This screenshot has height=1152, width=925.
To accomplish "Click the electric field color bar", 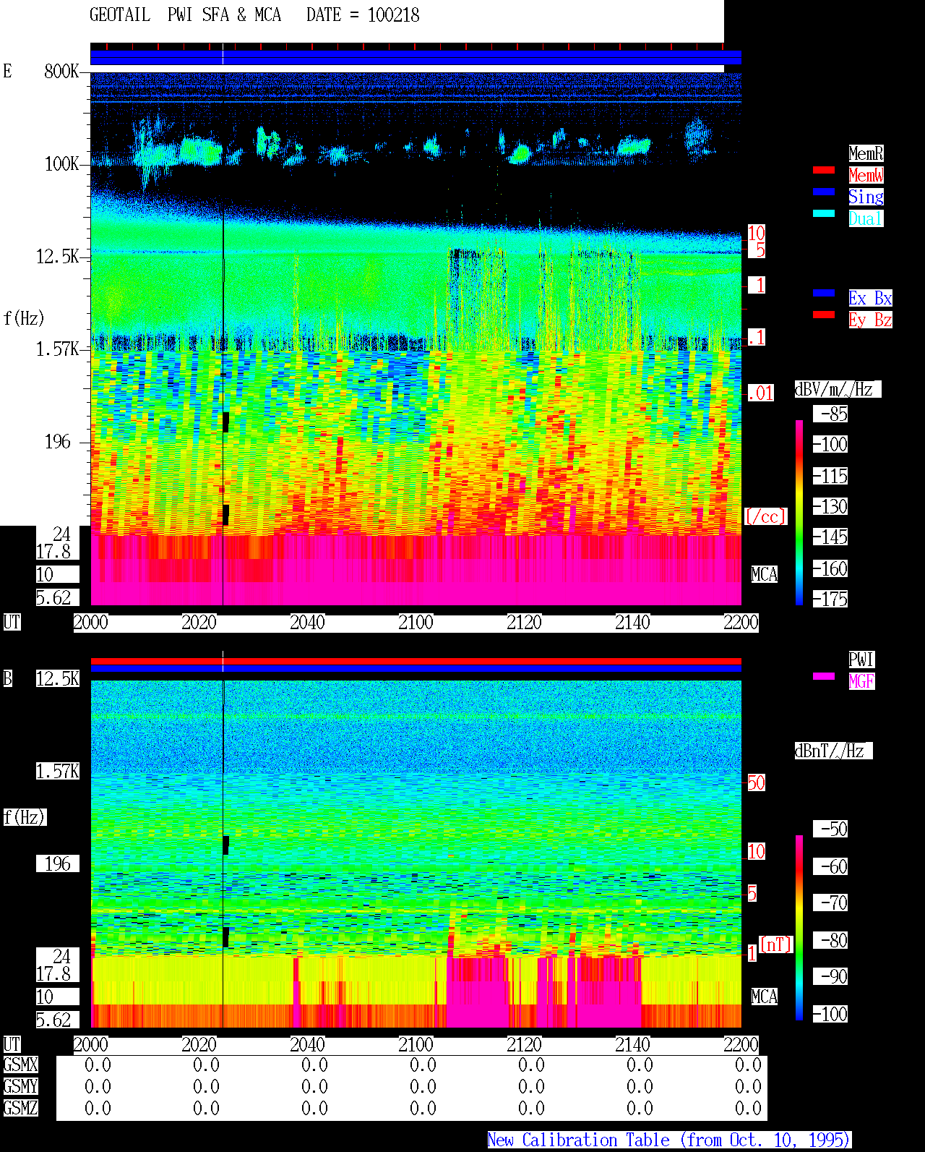I will pyautogui.click(x=799, y=512).
